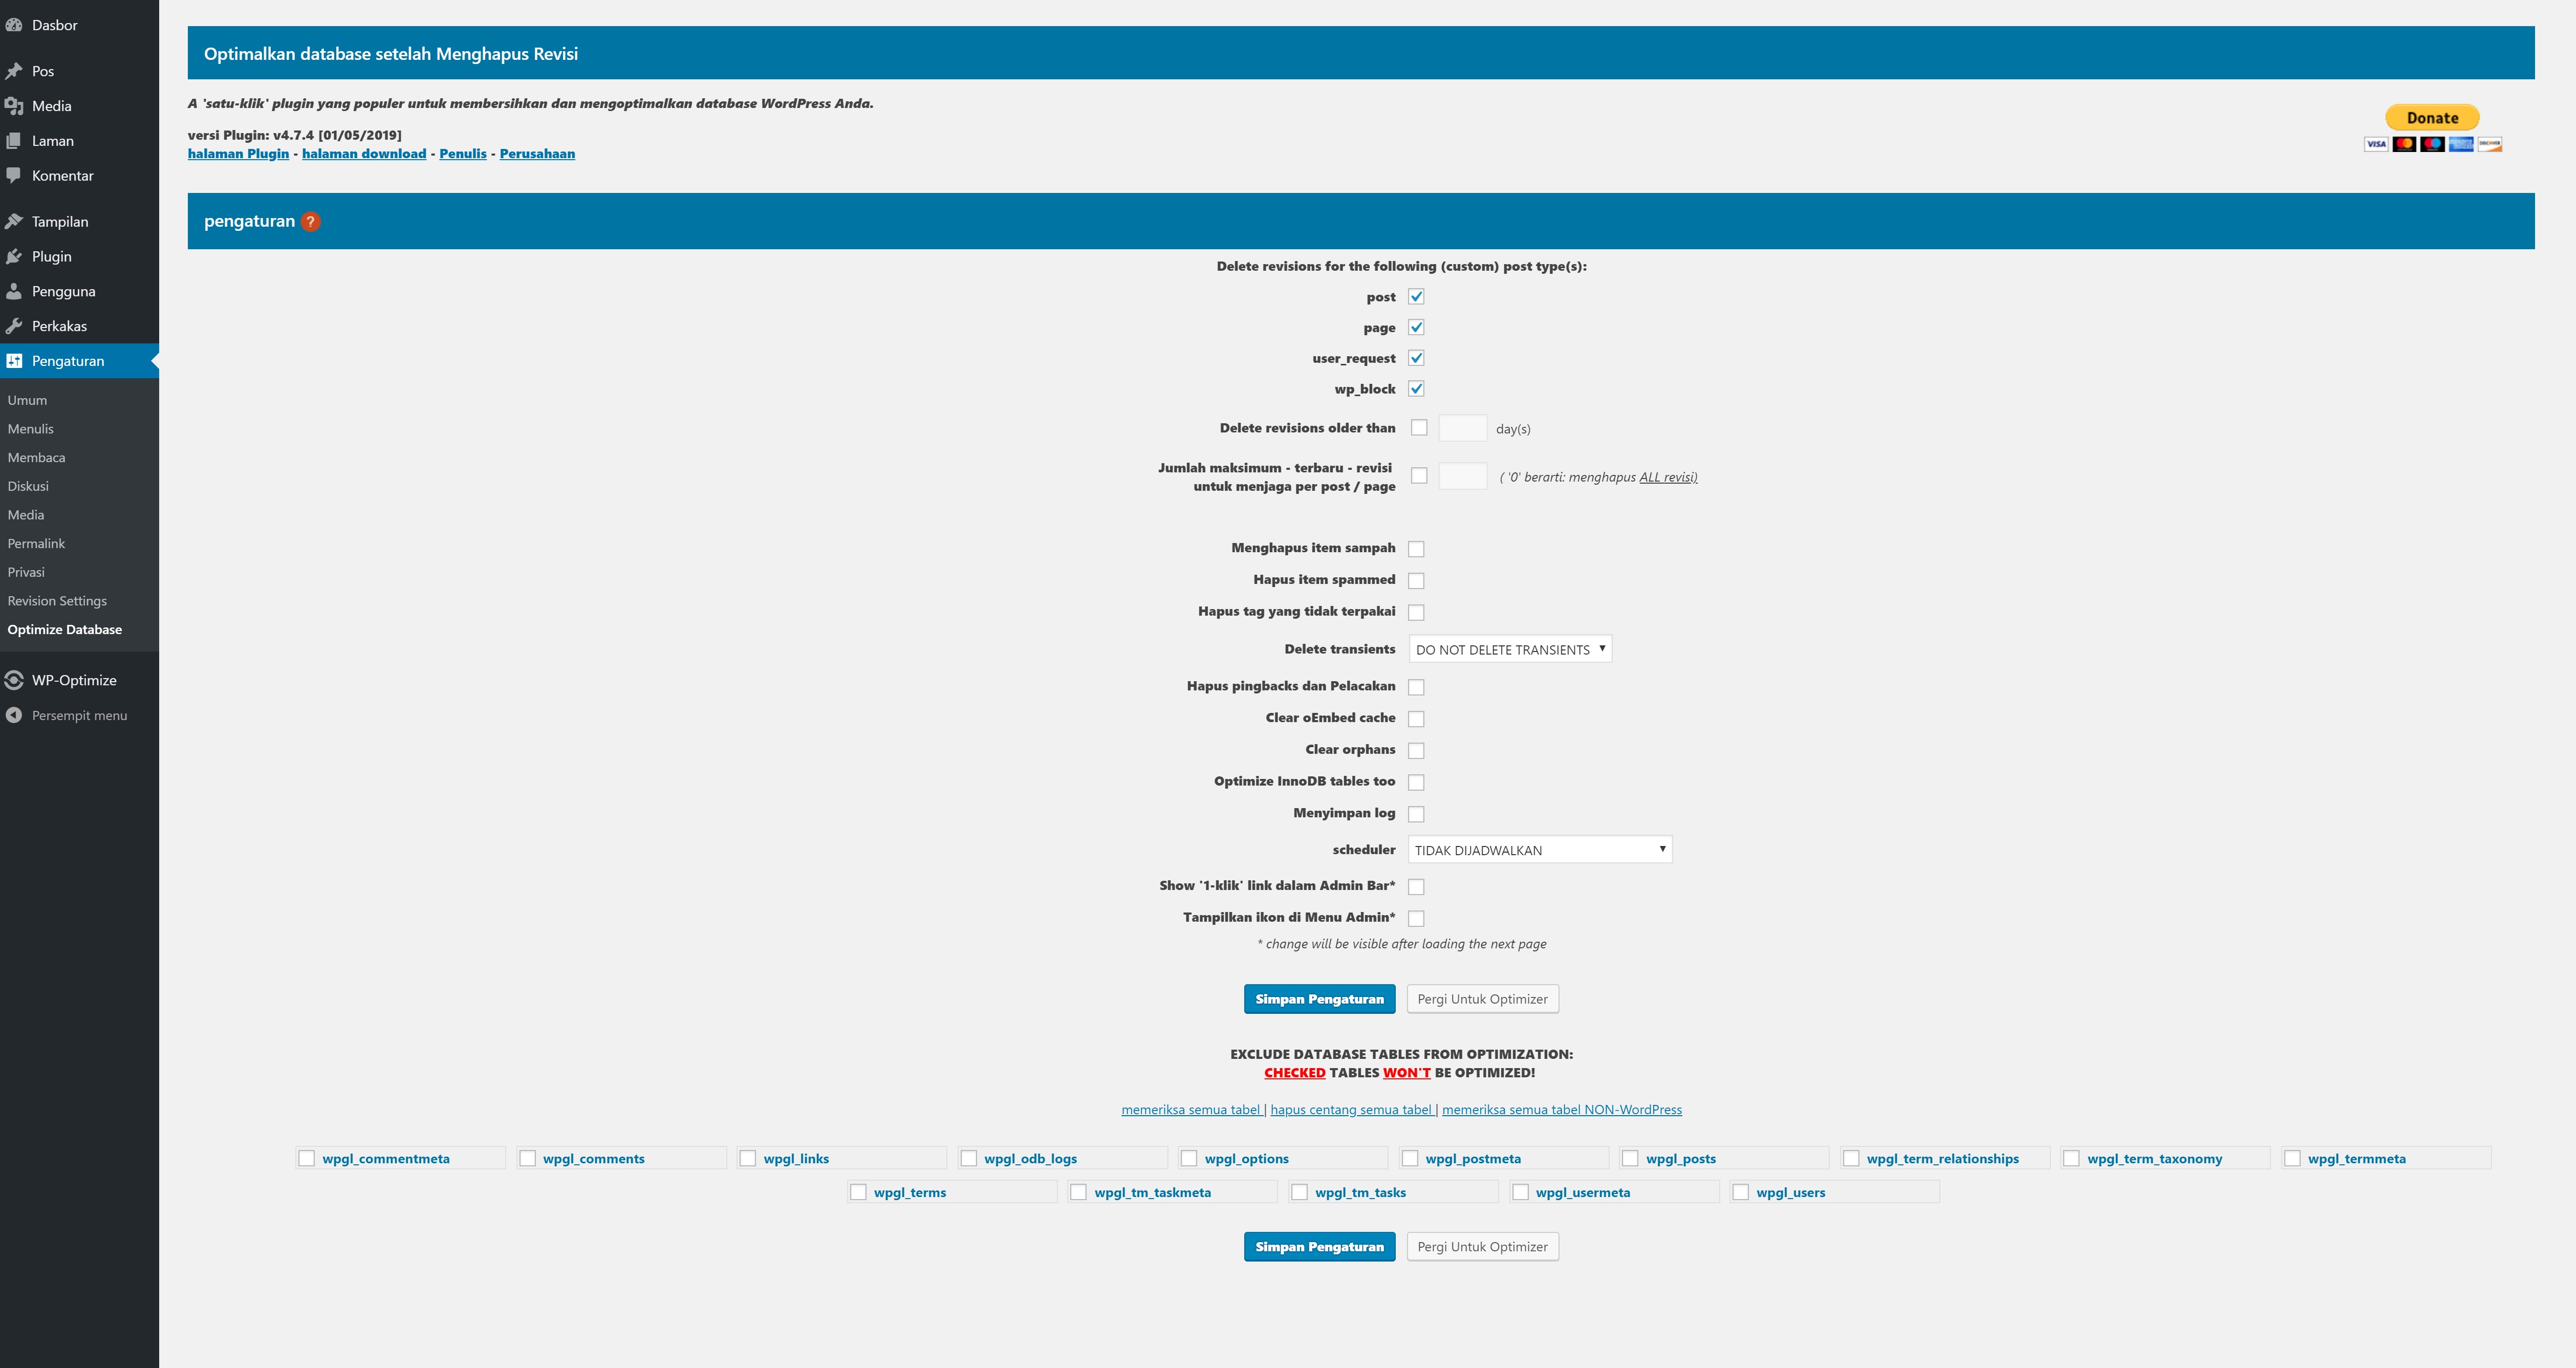Exclude wpgl_users table checkbox

(x=1740, y=1192)
